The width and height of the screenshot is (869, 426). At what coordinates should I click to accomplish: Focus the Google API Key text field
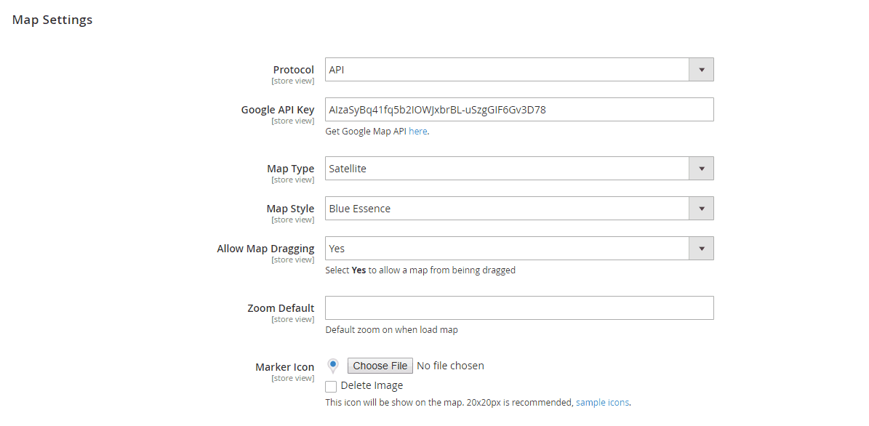point(519,110)
